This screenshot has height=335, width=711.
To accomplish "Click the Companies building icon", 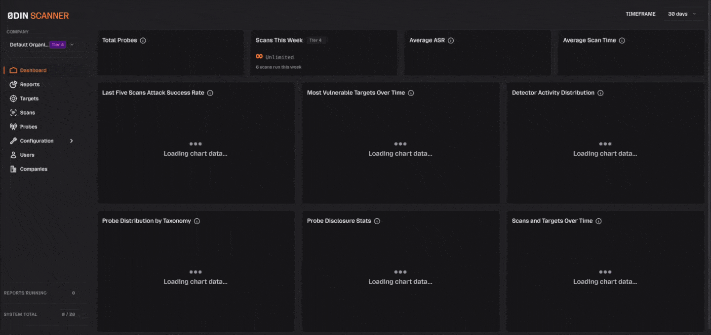I will 13,169.
